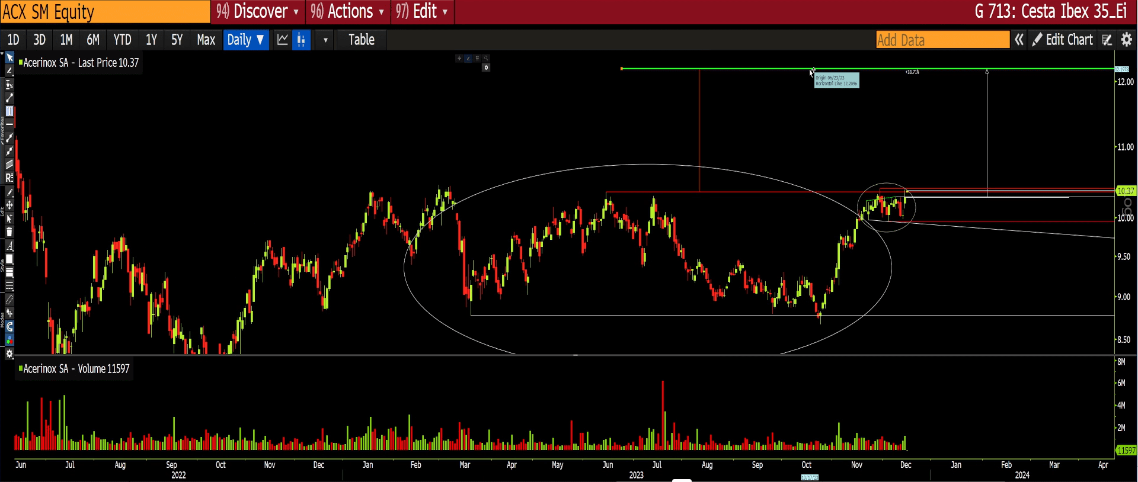Click the annotations checklist pencil icon
This screenshot has width=1138, height=482.
tap(1107, 40)
